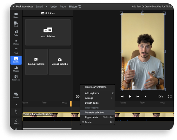Click the 00:01 ruler mark
The width and height of the screenshot is (177, 140).
point(45,103)
